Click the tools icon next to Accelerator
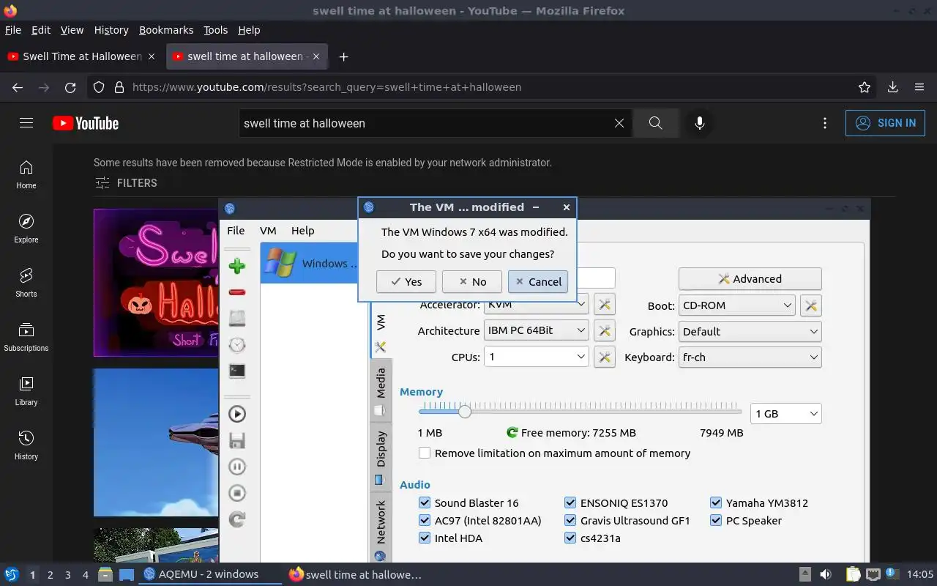The height and width of the screenshot is (586, 937). (605, 305)
